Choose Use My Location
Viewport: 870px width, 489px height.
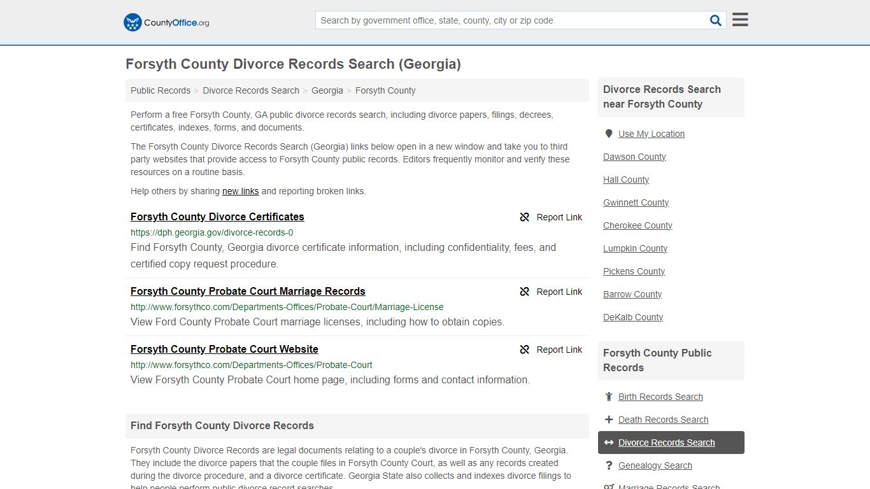point(651,134)
